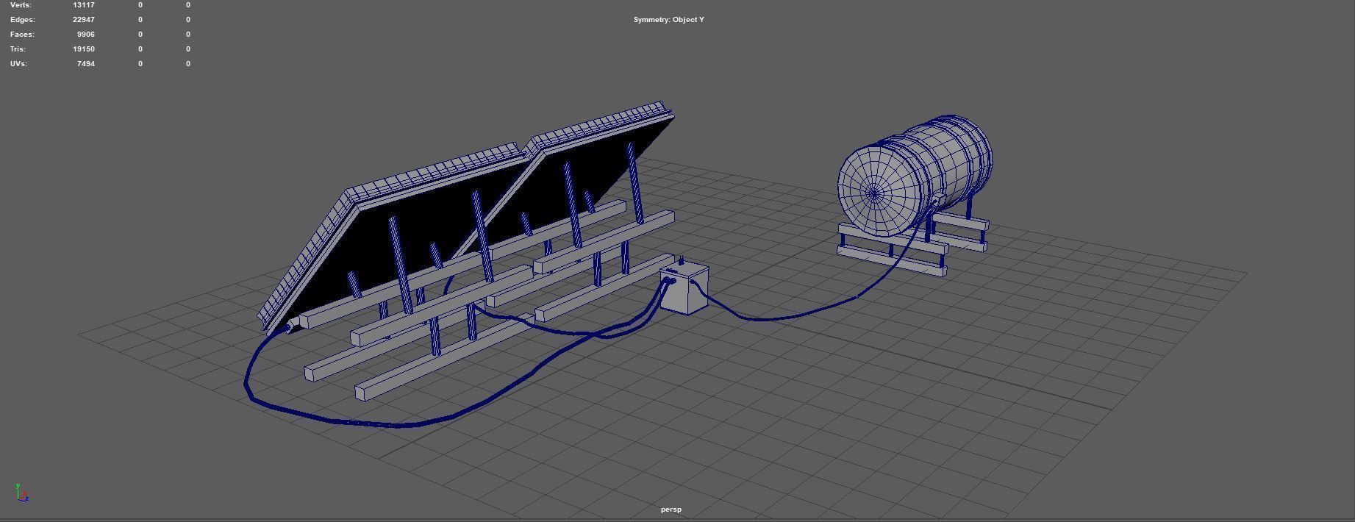Click the XYZ axis orientation gizmo
The image size is (1355, 522).
click(21, 493)
